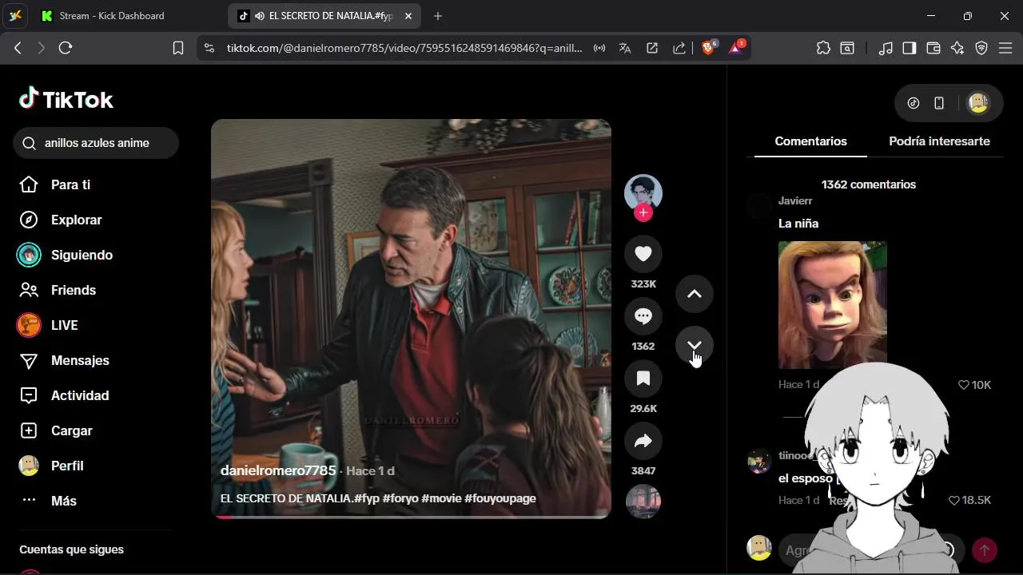Open profile avatar in top right
The width and height of the screenshot is (1023, 575).
click(x=978, y=103)
